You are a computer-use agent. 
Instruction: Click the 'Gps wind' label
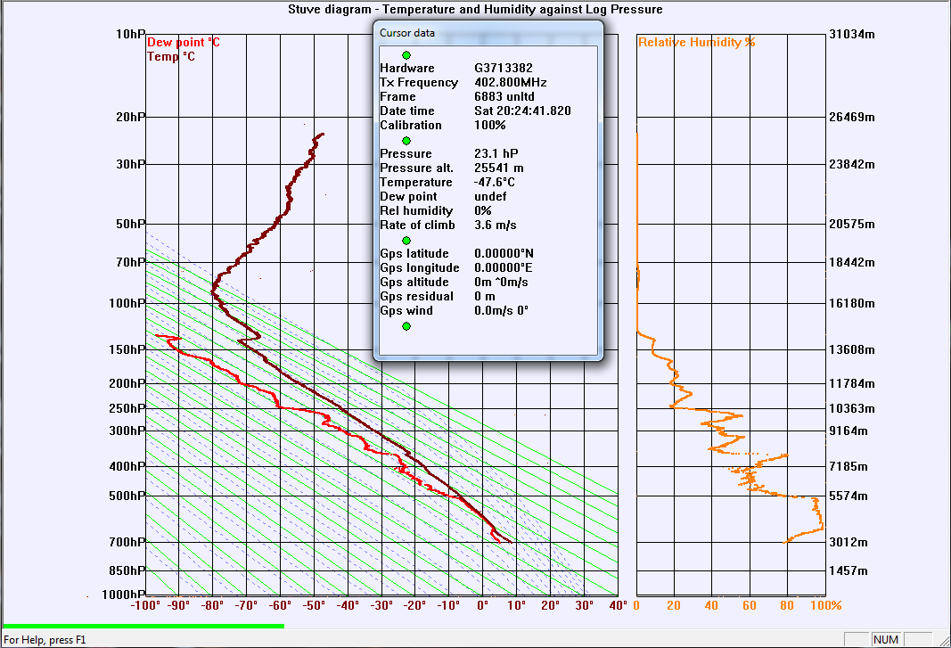[406, 310]
